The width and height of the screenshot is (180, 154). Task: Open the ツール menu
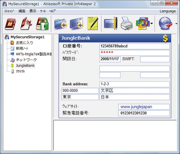43,11
